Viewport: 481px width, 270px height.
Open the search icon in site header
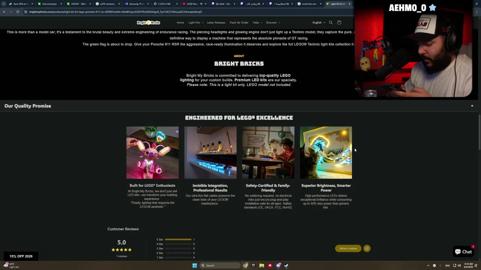tap(331, 22)
